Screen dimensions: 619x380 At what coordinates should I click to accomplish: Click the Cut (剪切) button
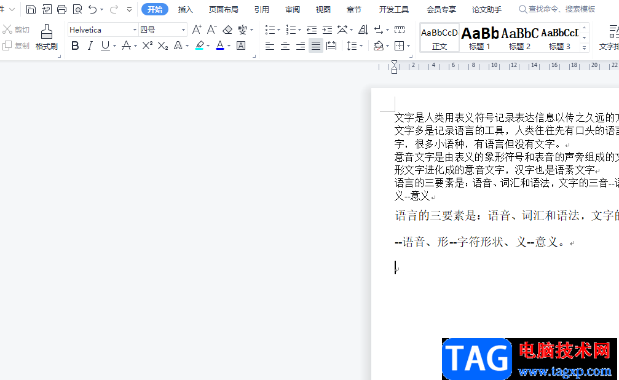tap(16, 30)
